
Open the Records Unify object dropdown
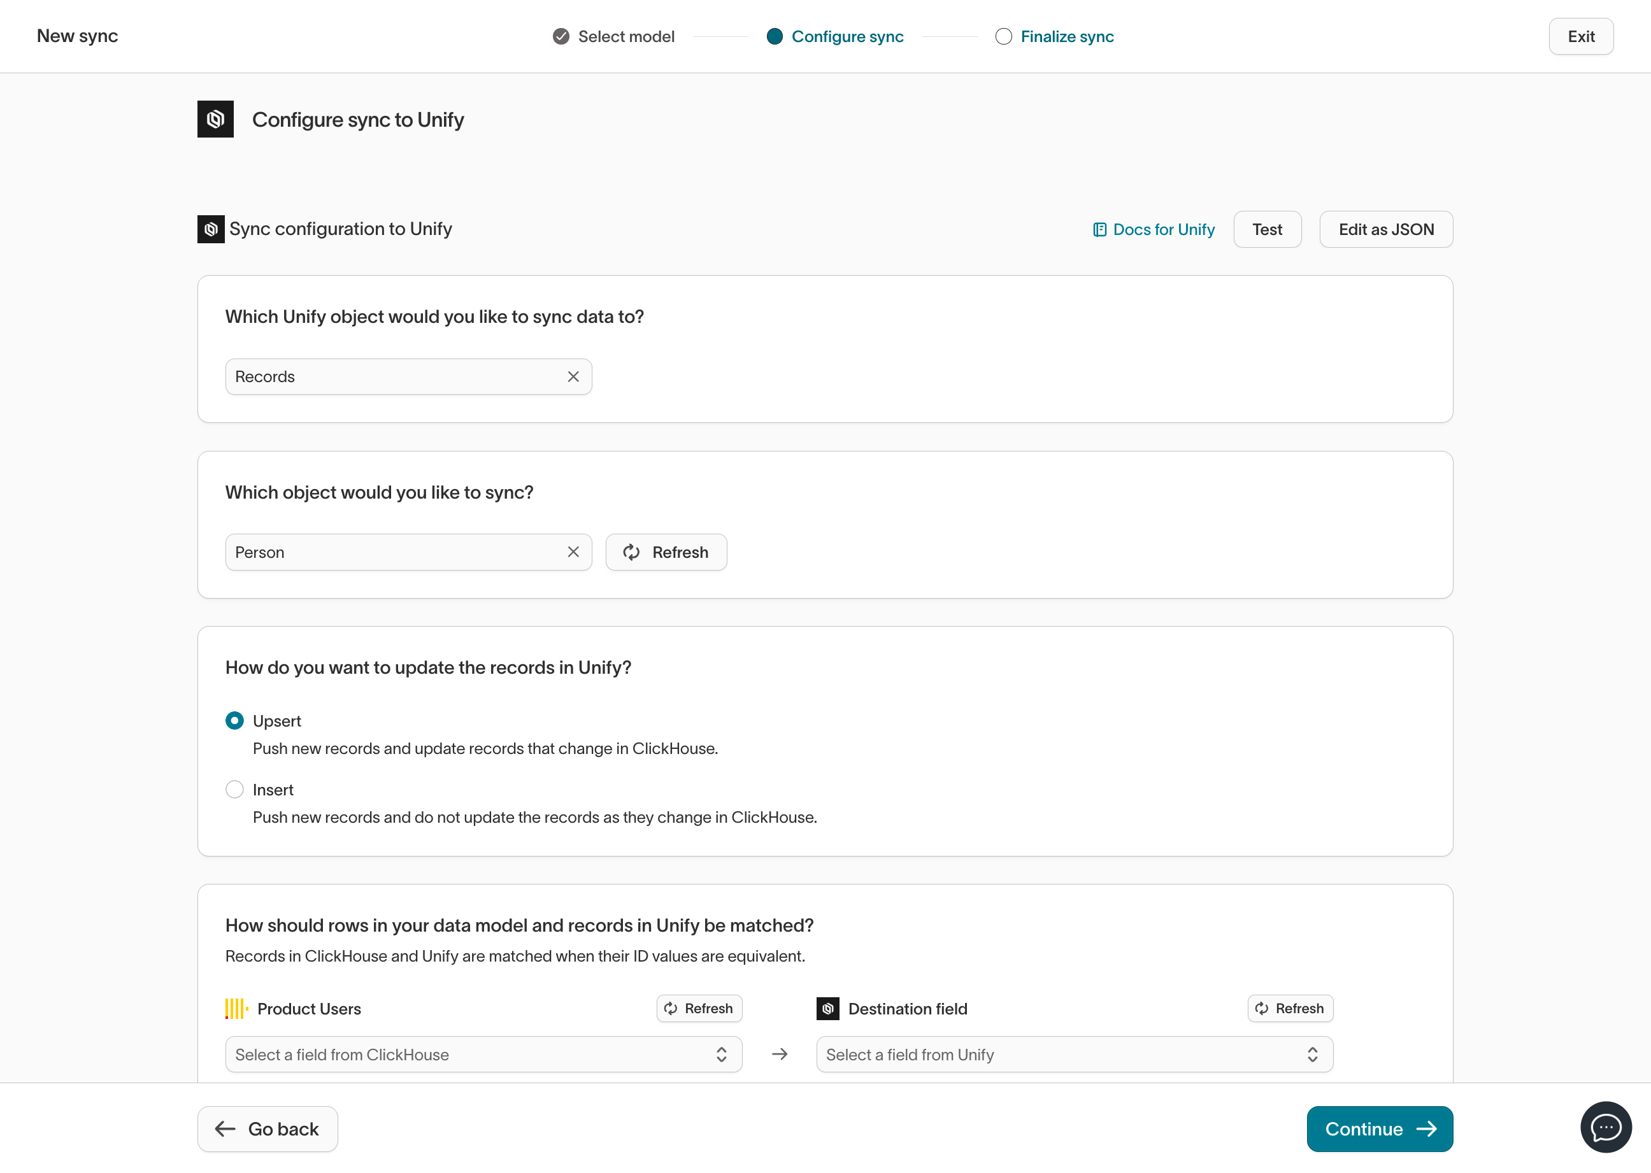[x=394, y=376]
